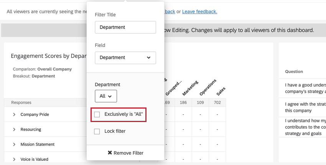Select the Resourcing row label
This screenshot has height=165, width=326.
[x=31, y=130]
